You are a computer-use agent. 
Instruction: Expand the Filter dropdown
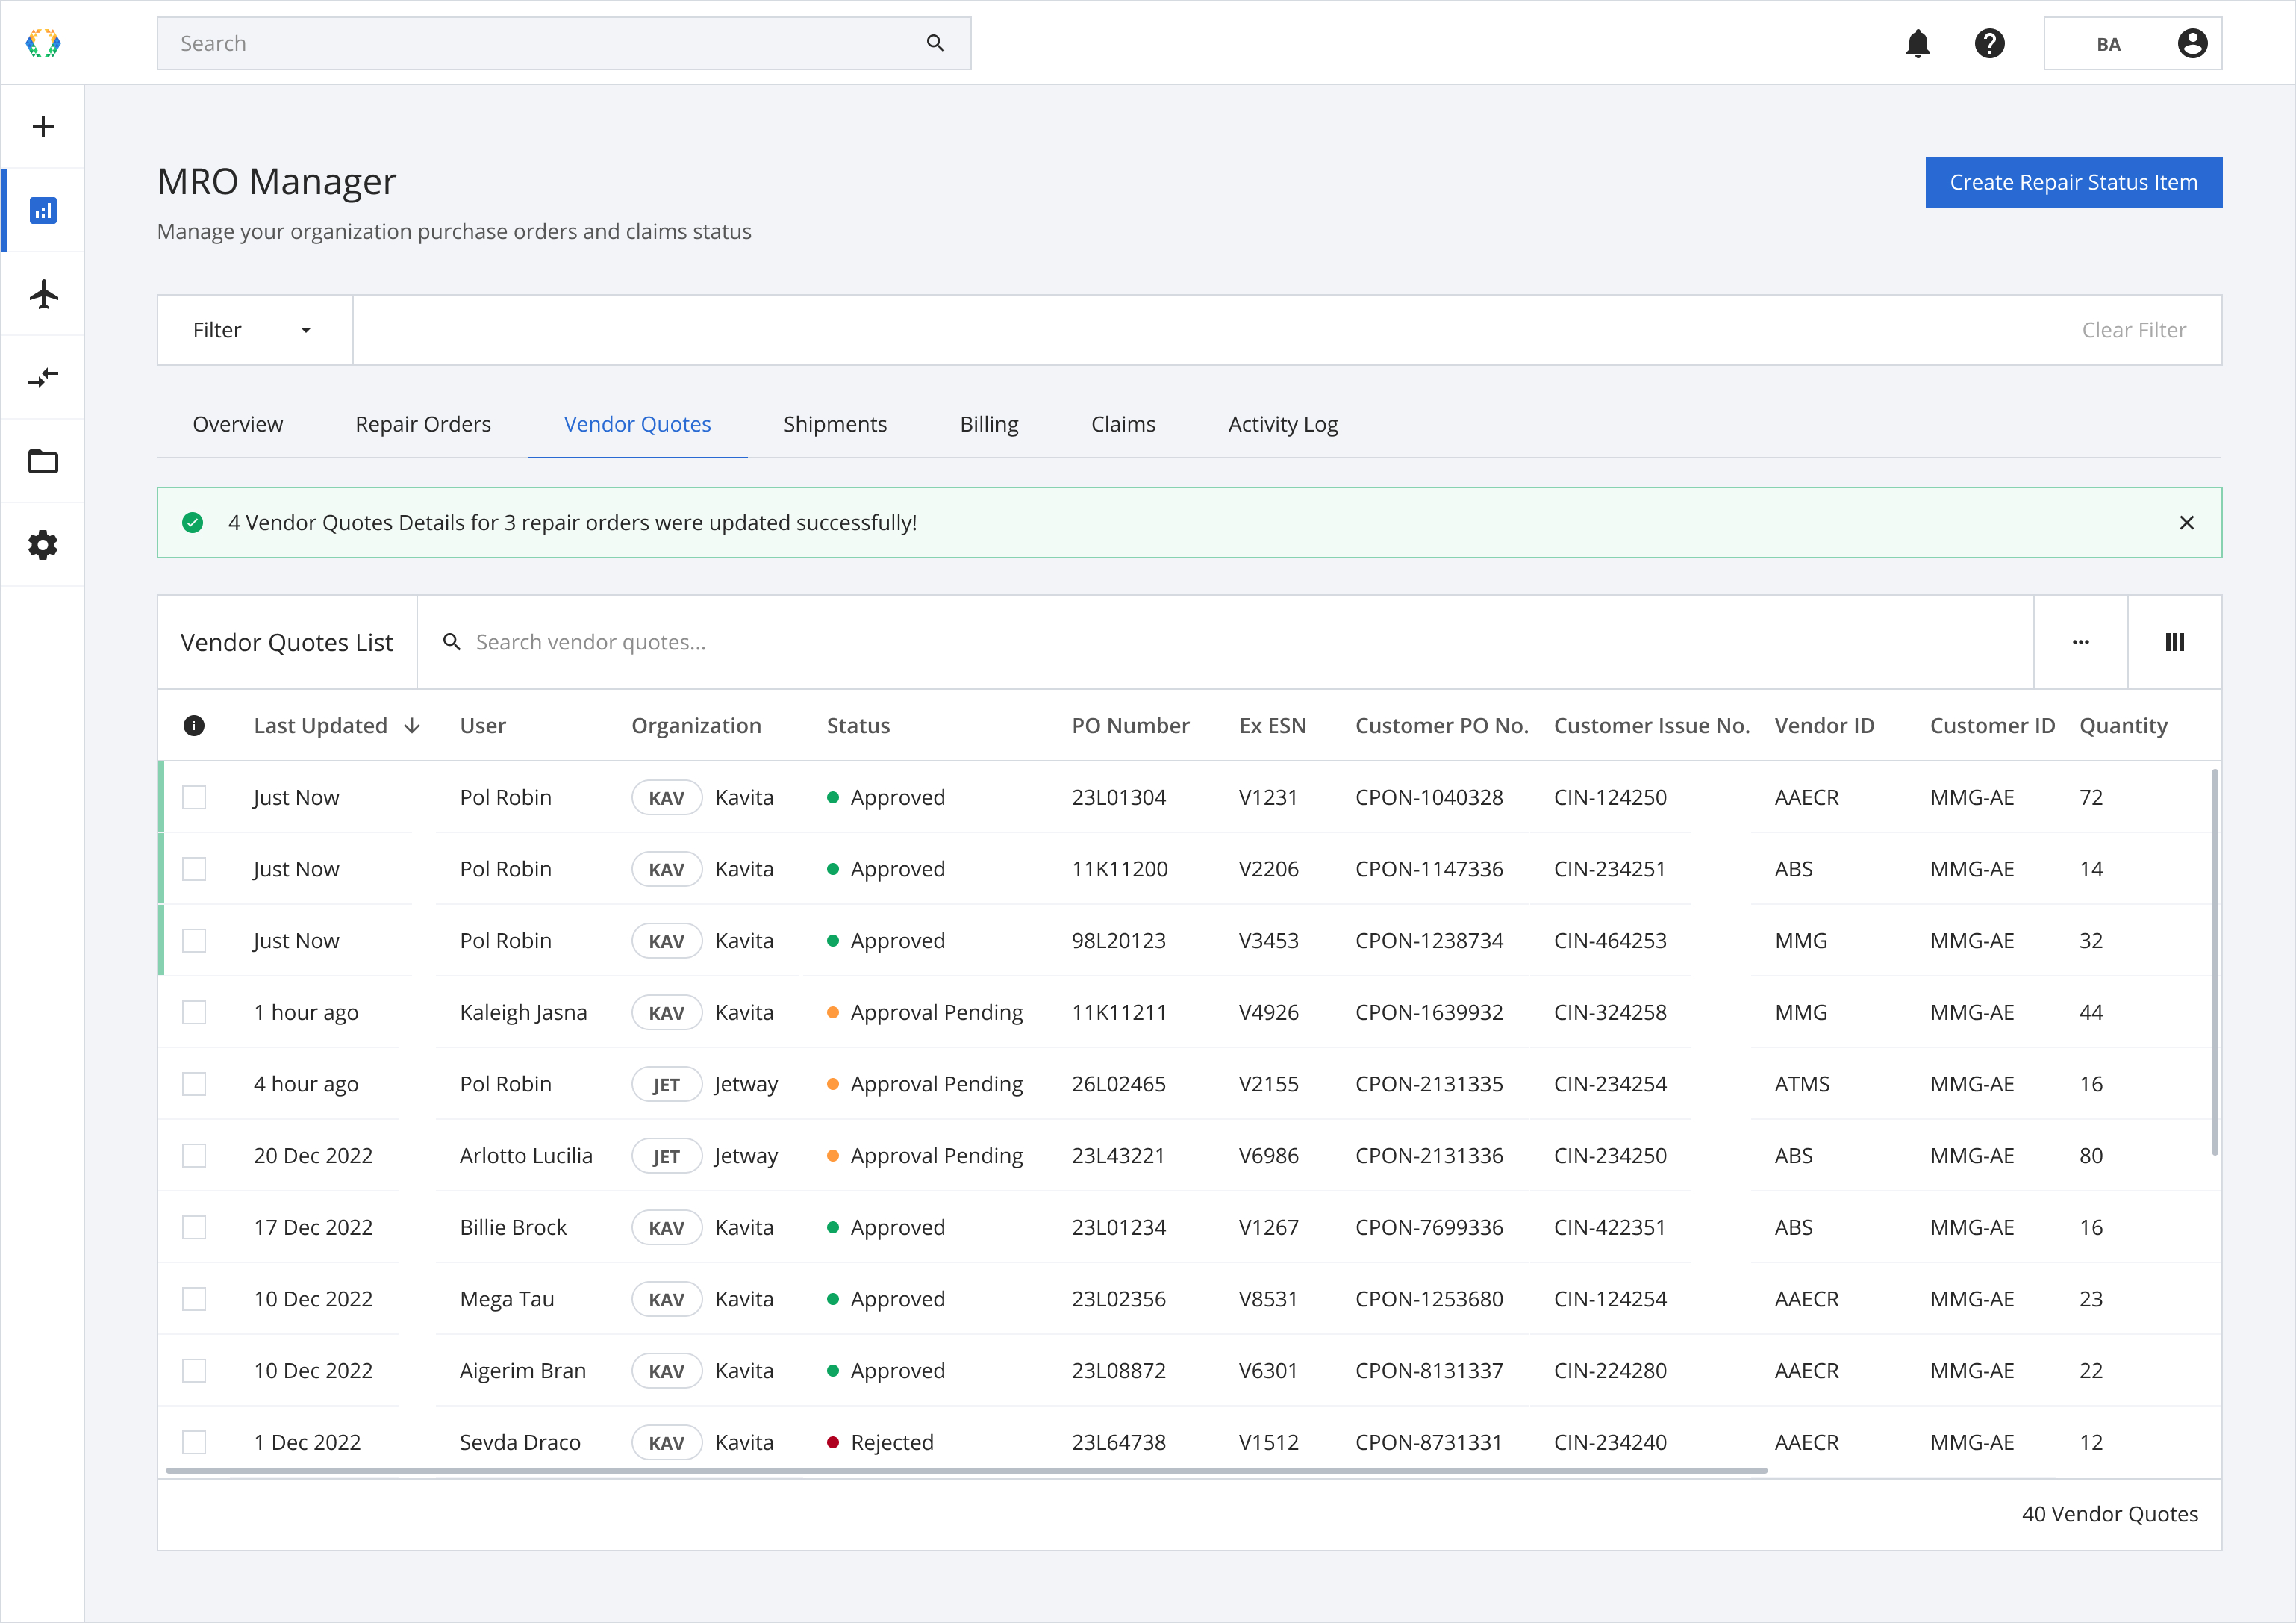pyautogui.click(x=254, y=330)
